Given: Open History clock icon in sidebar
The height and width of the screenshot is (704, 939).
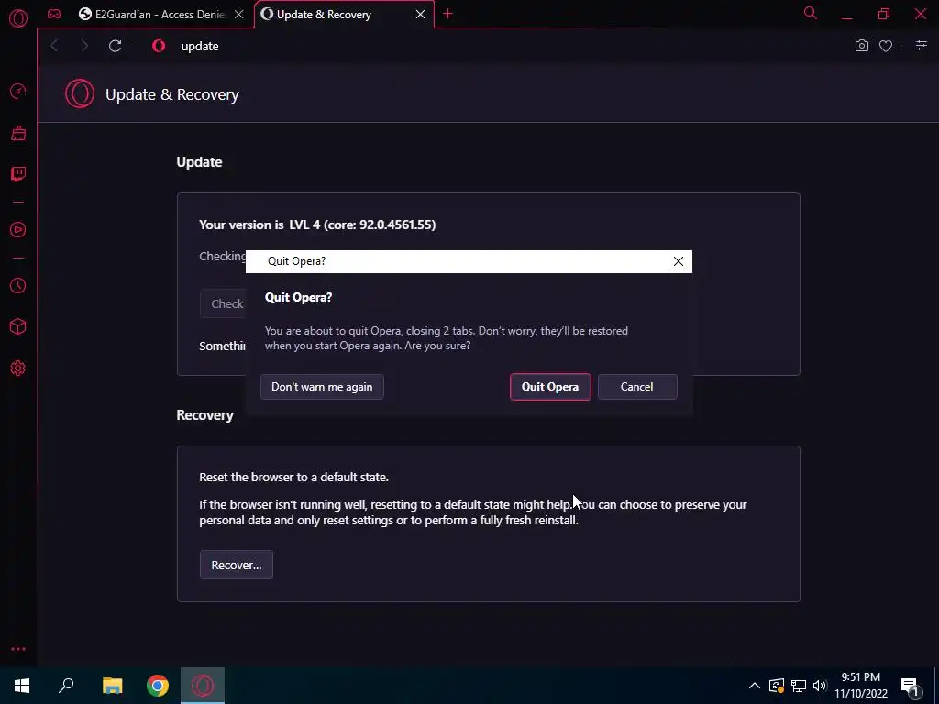Looking at the screenshot, I should [x=18, y=286].
